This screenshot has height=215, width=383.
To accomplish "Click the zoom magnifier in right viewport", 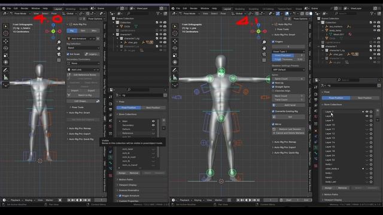I will 264,42.
